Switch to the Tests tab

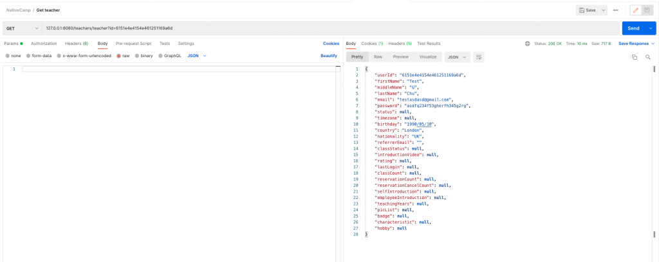tap(165, 44)
